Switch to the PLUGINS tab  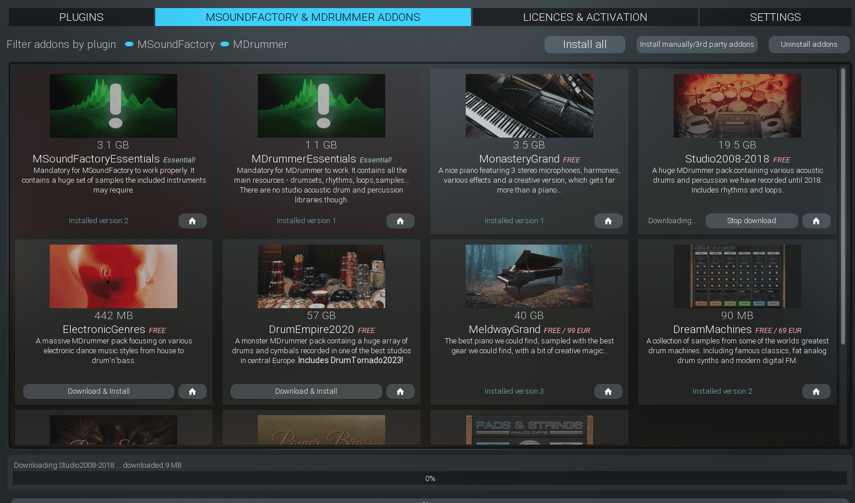click(x=81, y=17)
